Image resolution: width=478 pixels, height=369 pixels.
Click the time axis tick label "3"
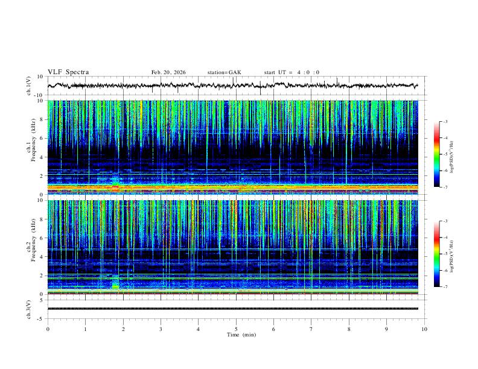click(x=161, y=329)
